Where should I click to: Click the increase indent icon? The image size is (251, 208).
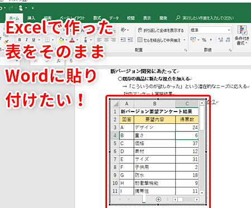130,40
